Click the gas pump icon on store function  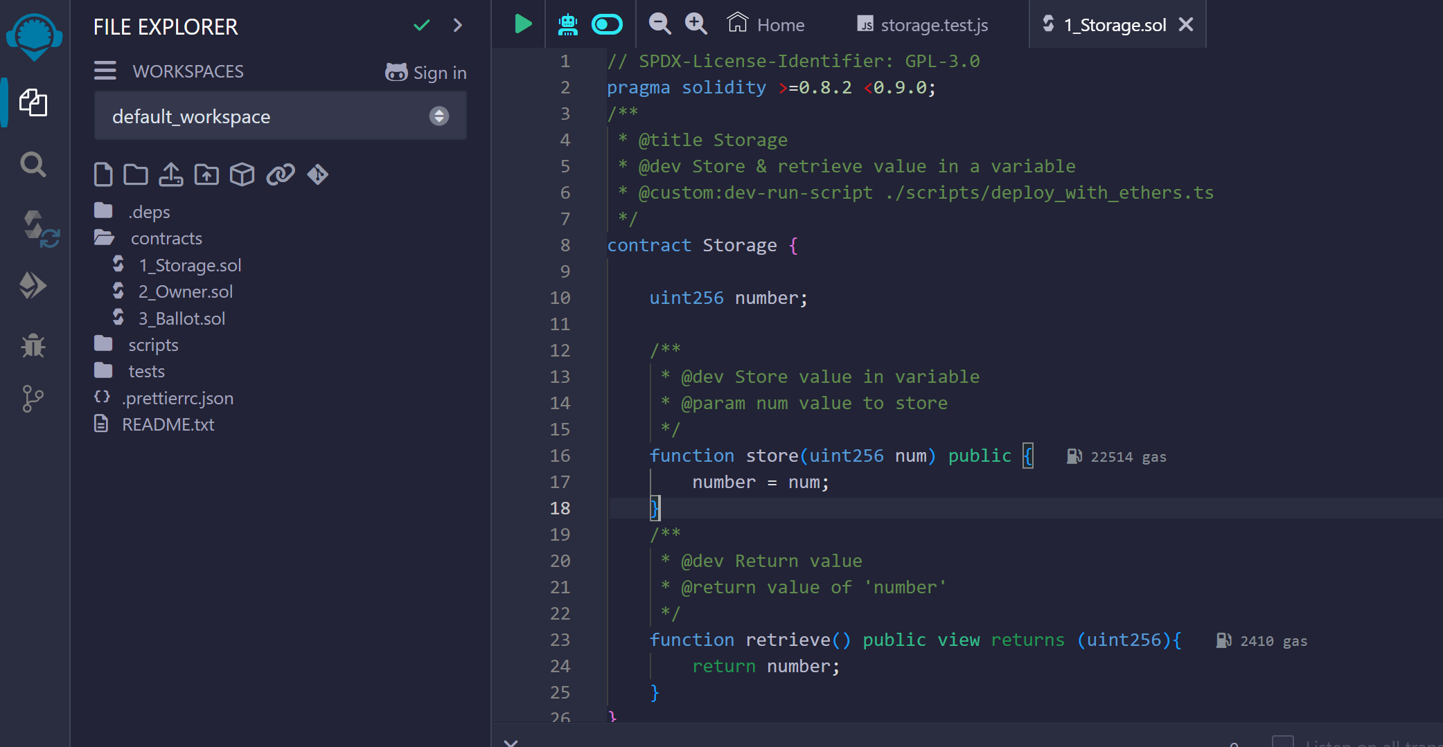pos(1074,456)
